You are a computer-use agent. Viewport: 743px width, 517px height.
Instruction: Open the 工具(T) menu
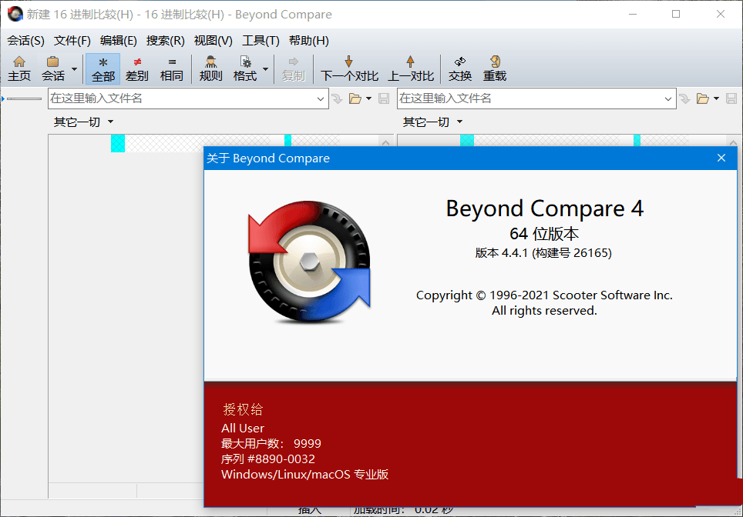[x=260, y=41]
